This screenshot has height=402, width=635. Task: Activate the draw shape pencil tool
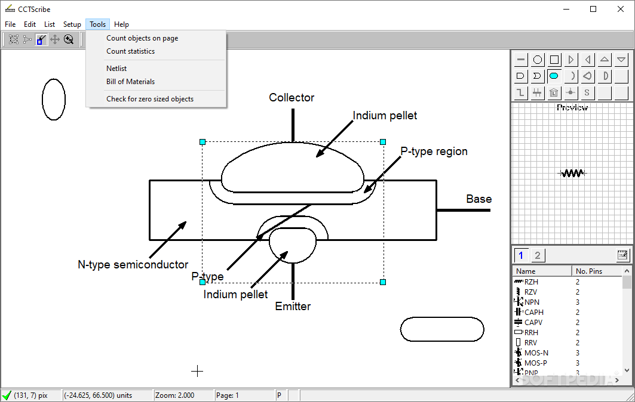click(41, 39)
